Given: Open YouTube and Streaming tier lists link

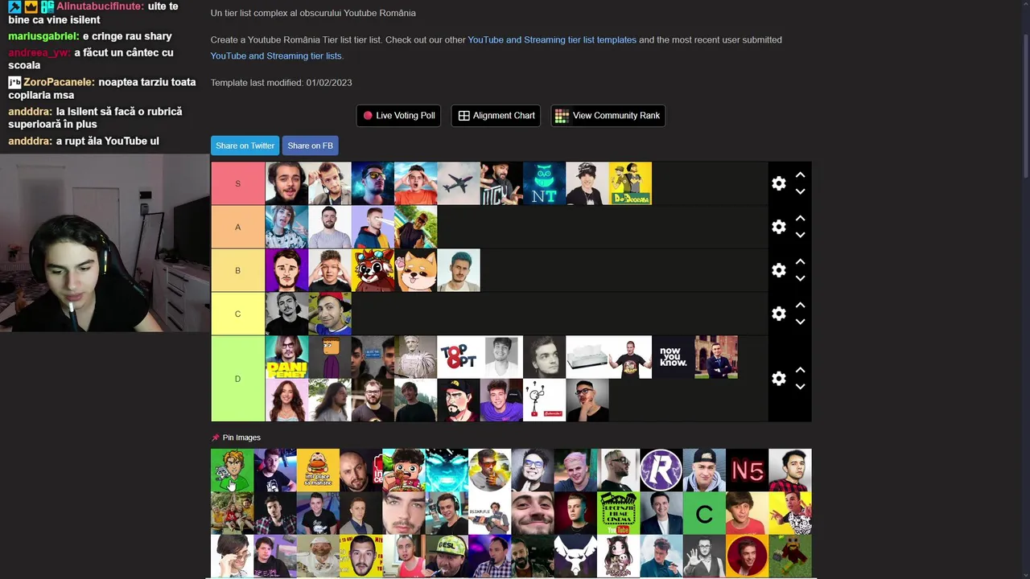Looking at the screenshot, I should pyautogui.click(x=276, y=55).
